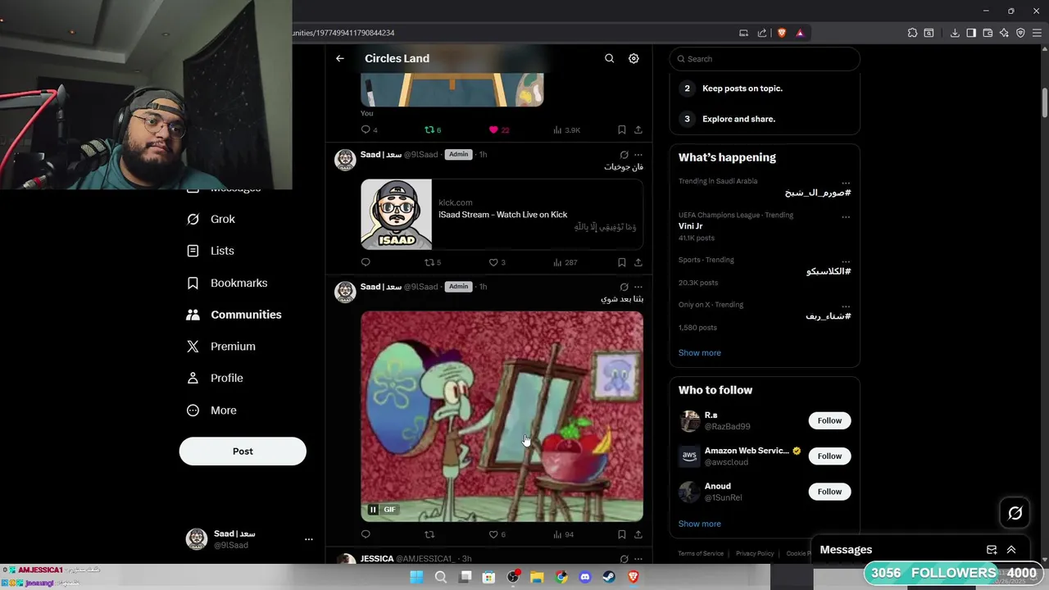Open the Vini Jr trending topic
This screenshot has height=590, width=1049.
point(691,226)
